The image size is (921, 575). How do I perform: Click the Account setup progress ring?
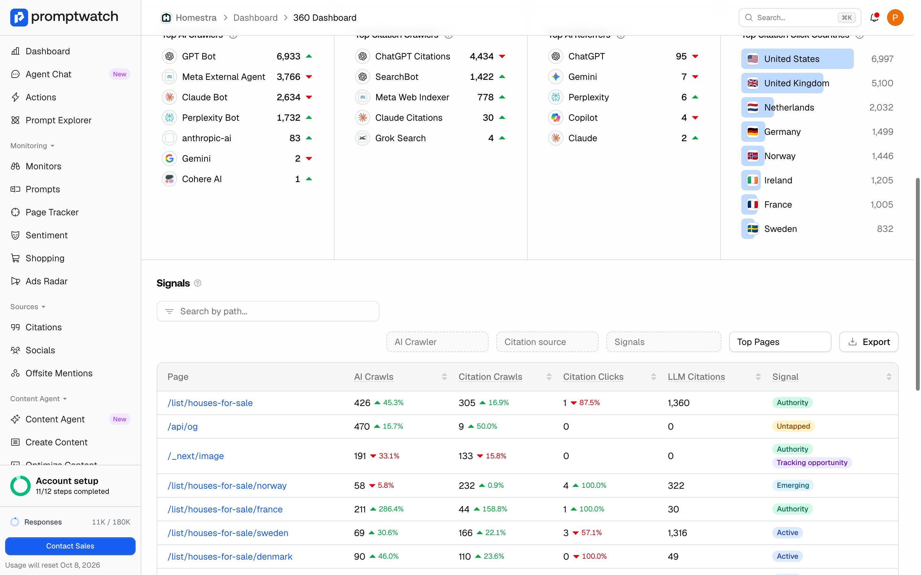click(x=20, y=486)
